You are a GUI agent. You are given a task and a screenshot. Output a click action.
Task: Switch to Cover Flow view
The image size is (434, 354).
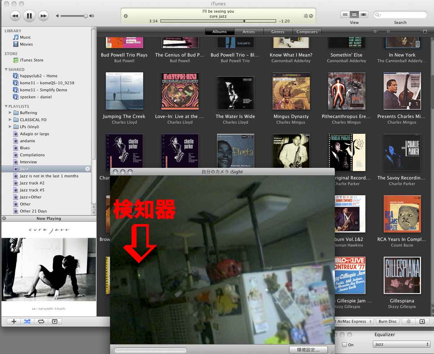tap(363, 14)
